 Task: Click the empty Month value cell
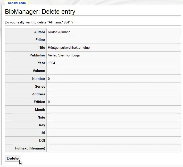click(x=114, y=110)
